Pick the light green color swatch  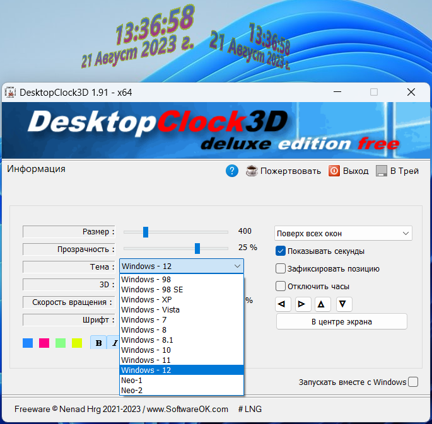click(x=61, y=343)
